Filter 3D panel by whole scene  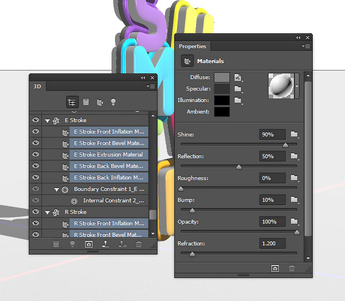coord(72,102)
